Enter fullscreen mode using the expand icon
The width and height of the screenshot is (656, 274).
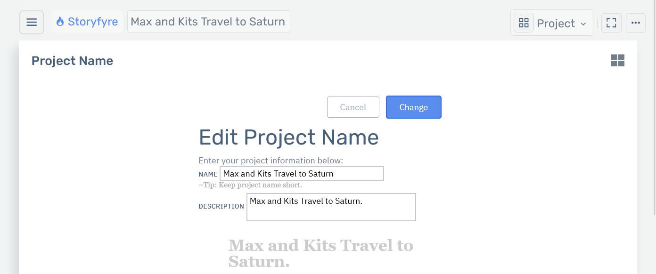pyautogui.click(x=611, y=22)
